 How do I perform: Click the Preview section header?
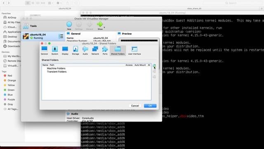coord(127,34)
